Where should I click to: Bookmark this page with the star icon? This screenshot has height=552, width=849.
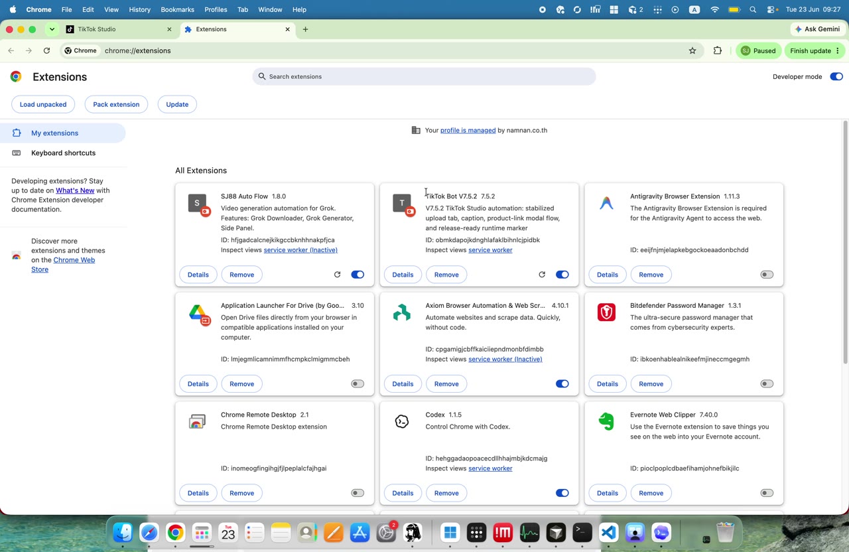tap(692, 50)
